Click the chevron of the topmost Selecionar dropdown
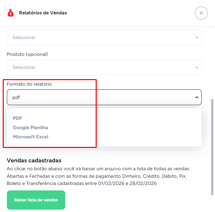 tap(196, 37)
